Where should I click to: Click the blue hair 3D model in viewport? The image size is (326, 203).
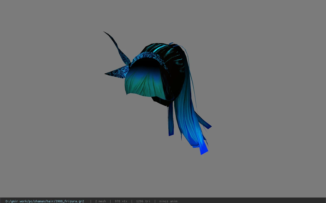coord(158,93)
